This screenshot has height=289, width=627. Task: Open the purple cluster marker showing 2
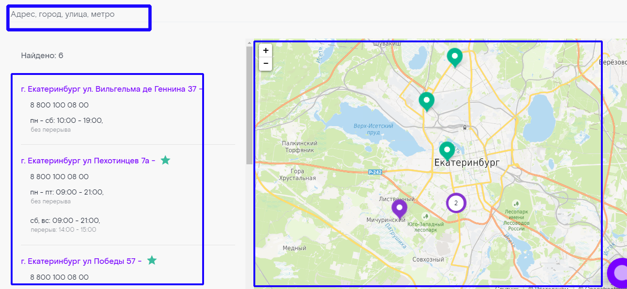point(456,203)
